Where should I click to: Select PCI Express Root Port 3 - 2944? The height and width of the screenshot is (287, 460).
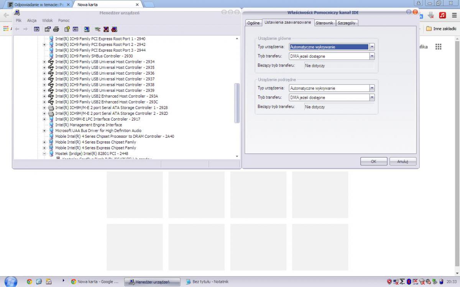tap(100, 50)
